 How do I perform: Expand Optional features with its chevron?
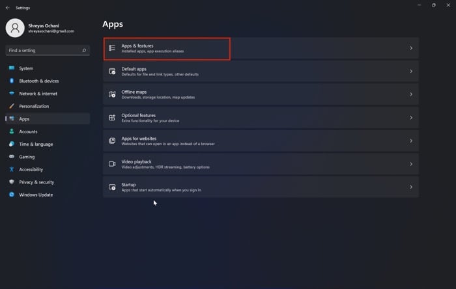(x=411, y=117)
